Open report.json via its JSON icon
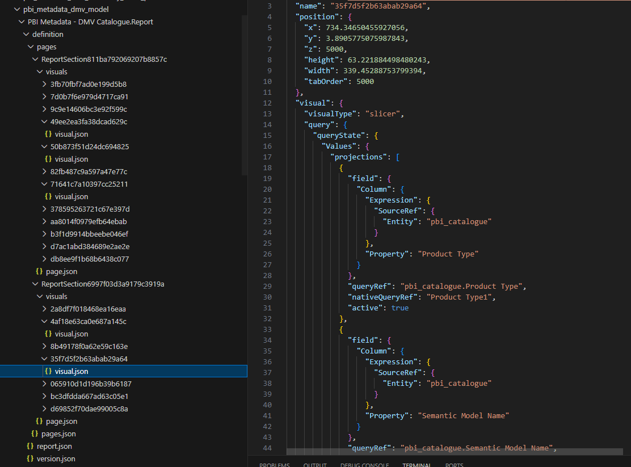Screen dimensions: 631x467 pos(31,446)
